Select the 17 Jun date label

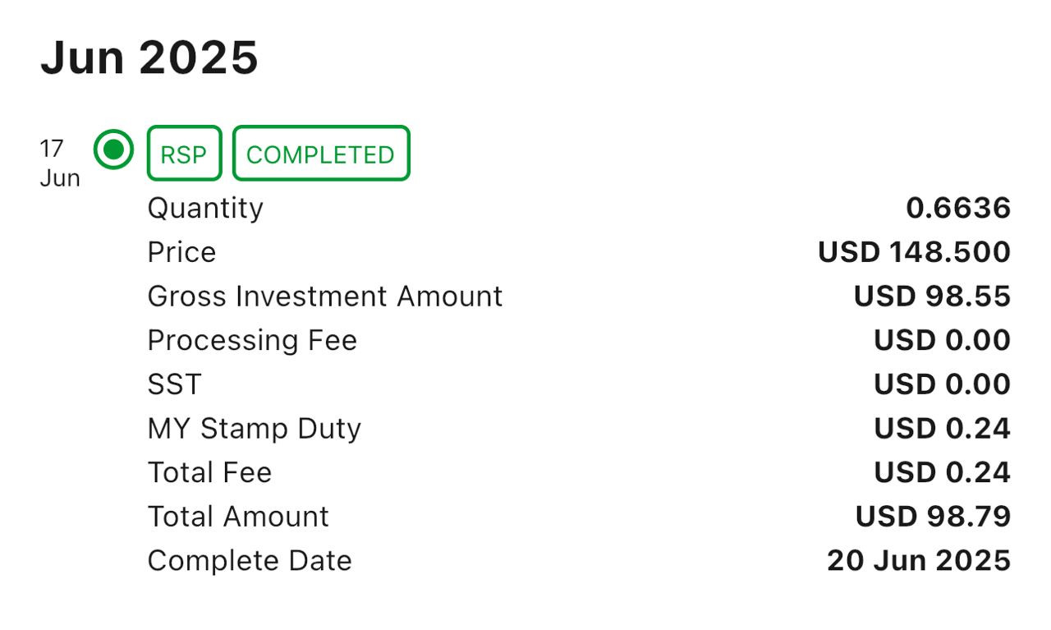pyautogui.click(x=60, y=163)
